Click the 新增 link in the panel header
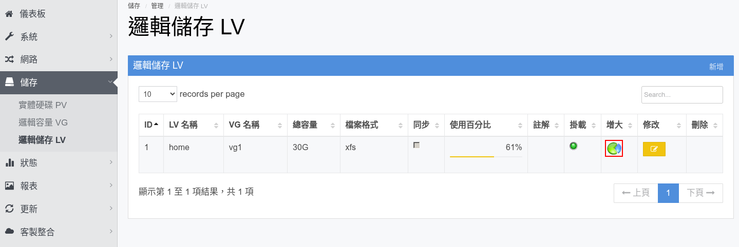Image resolution: width=739 pixels, height=247 pixels. pyautogui.click(x=716, y=66)
